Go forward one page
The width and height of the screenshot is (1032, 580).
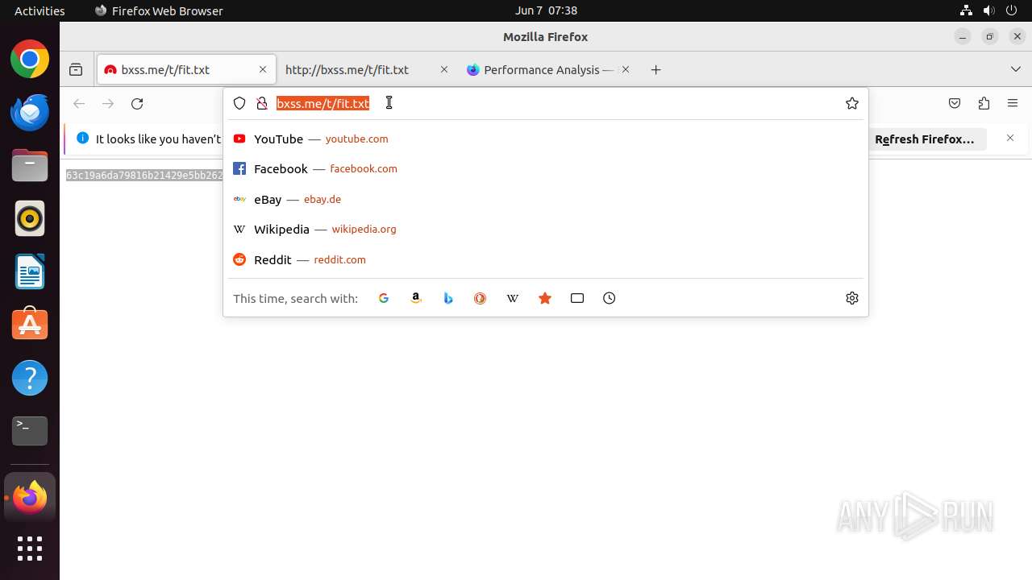[108, 104]
